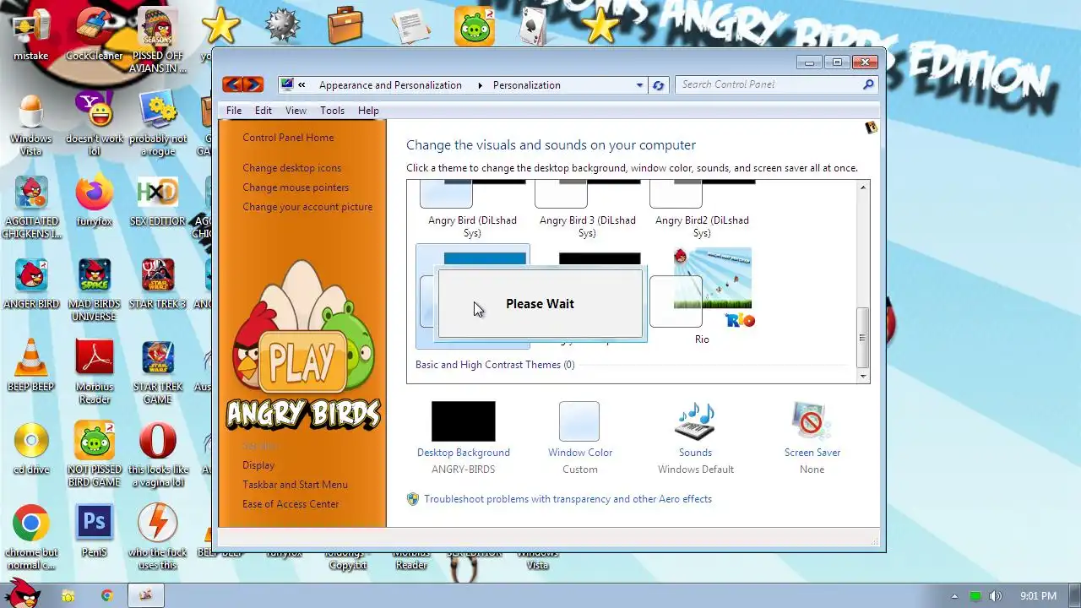Viewport: 1081px width, 608px height.
Task: Click theme list scrollbar up arrow
Action: (x=862, y=187)
